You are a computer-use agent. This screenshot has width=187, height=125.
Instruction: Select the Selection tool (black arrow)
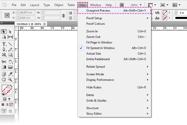click(4, 32)
